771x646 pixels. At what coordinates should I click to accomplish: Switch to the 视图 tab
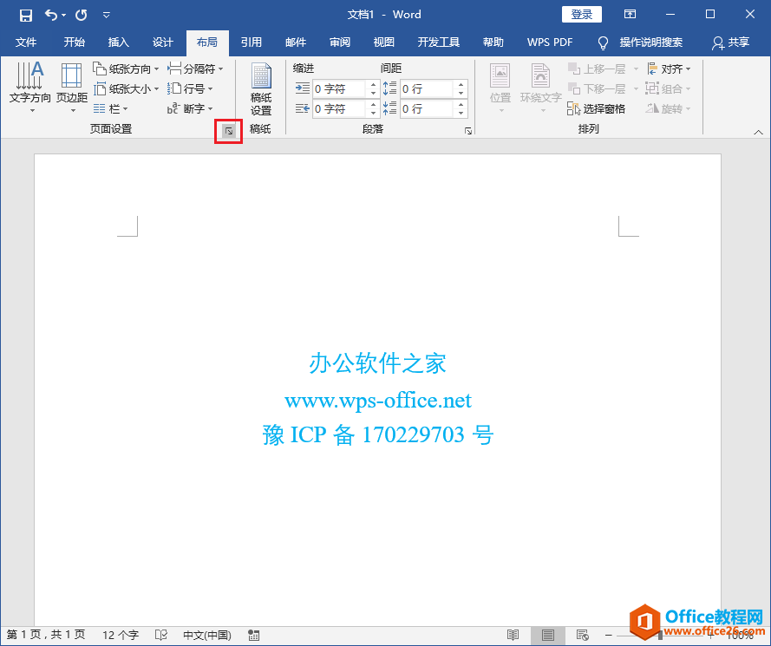384,42
